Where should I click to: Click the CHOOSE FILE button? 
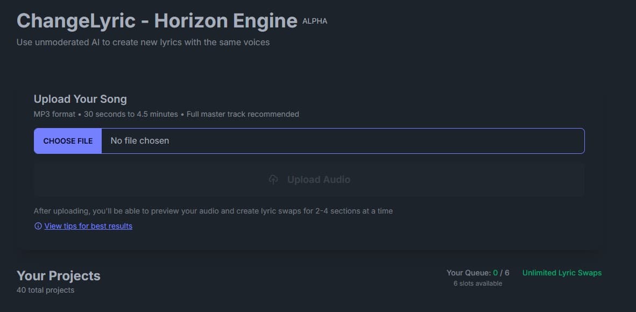click(68, 140)
